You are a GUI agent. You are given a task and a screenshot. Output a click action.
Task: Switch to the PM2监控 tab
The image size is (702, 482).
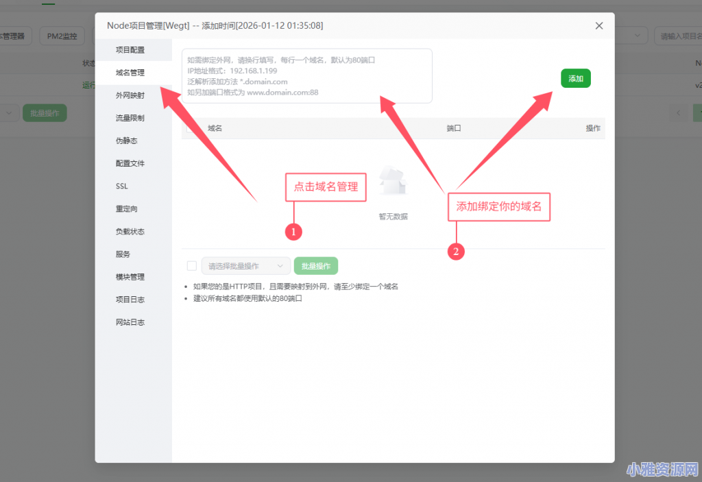pyautogui.click(x=62, y=36)
